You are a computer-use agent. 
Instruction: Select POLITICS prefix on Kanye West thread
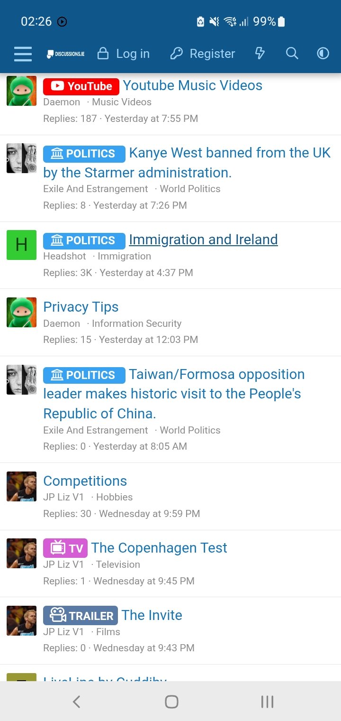(84, 154)
